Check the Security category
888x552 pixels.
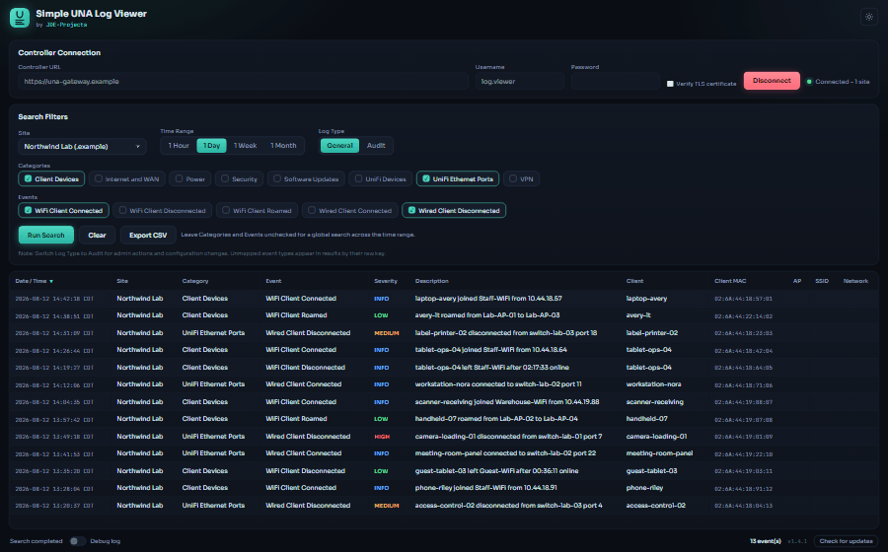[239, 178]
